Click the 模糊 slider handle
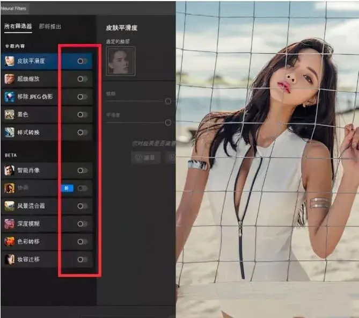Image resolution: width=359 pixels, height=318 pixels. point(168,101)
